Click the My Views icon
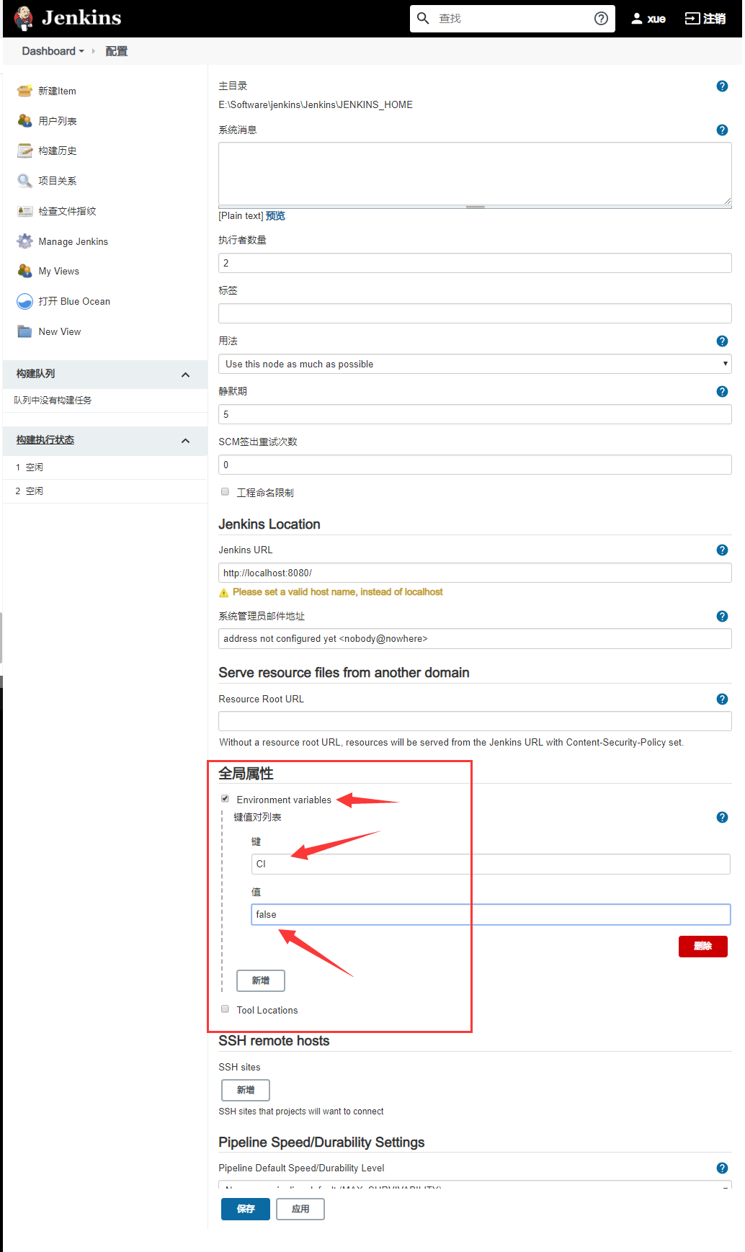Viewport: 745px width, 1252px height. [24, 271]
